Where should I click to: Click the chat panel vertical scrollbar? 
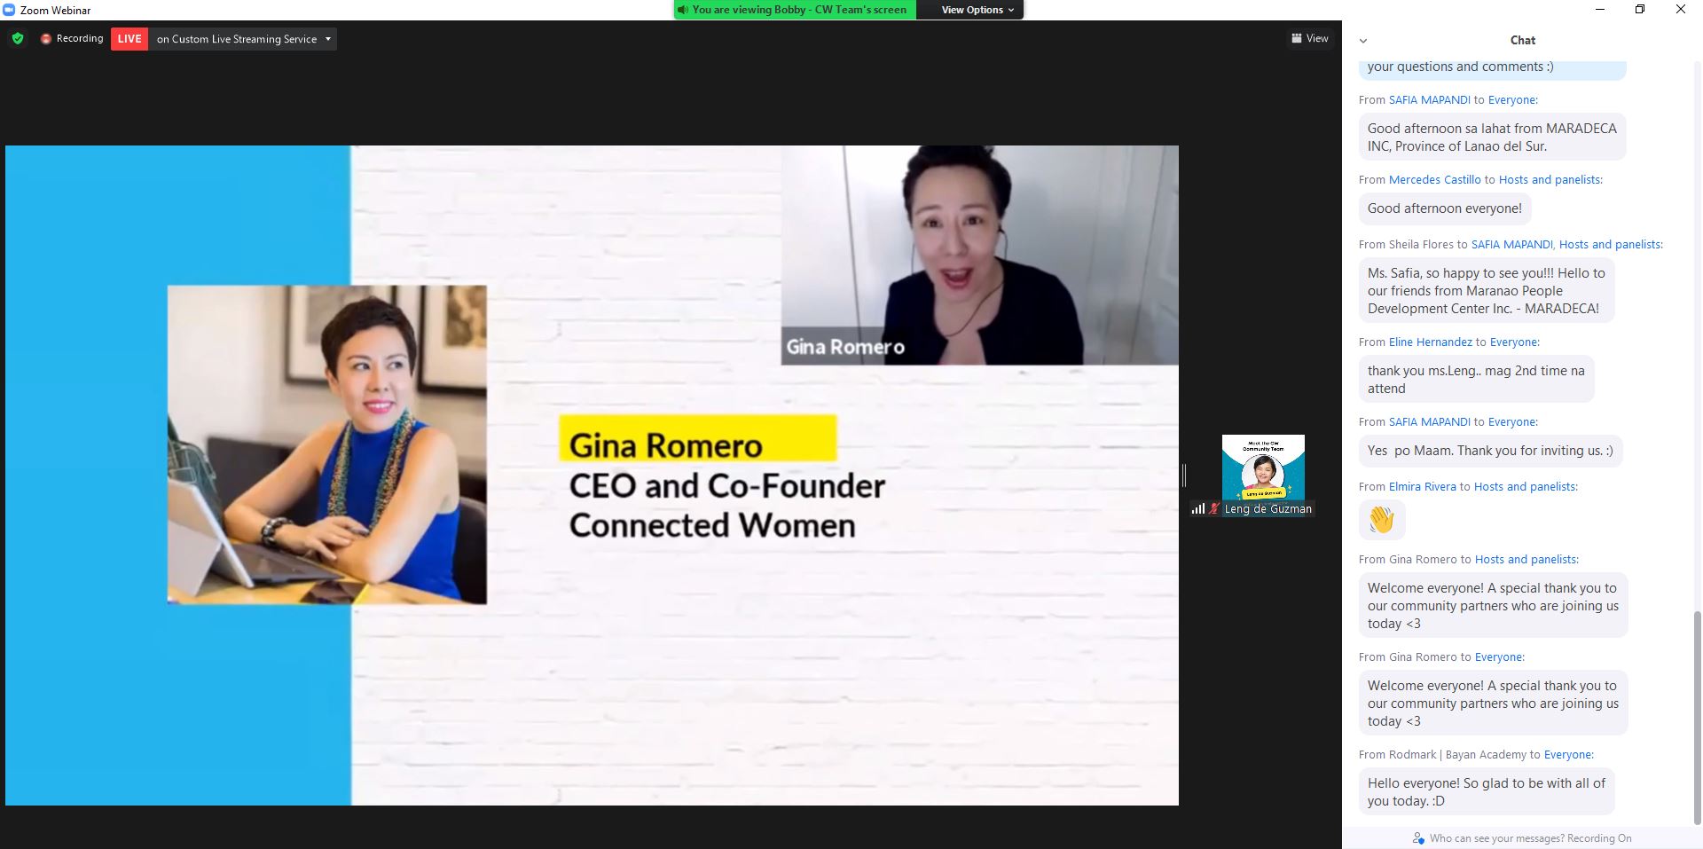[1698, 717]
